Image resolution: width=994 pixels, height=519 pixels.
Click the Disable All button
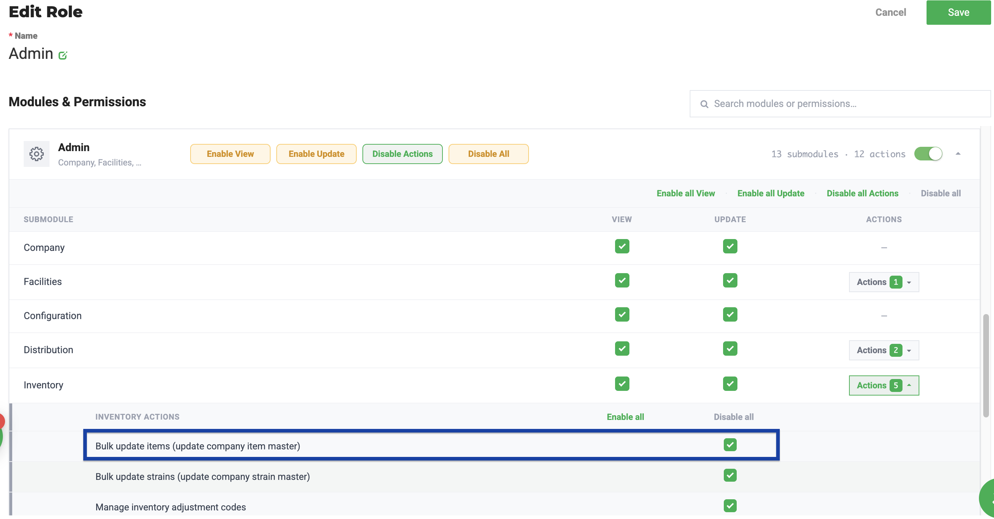(x=488, y=154)
